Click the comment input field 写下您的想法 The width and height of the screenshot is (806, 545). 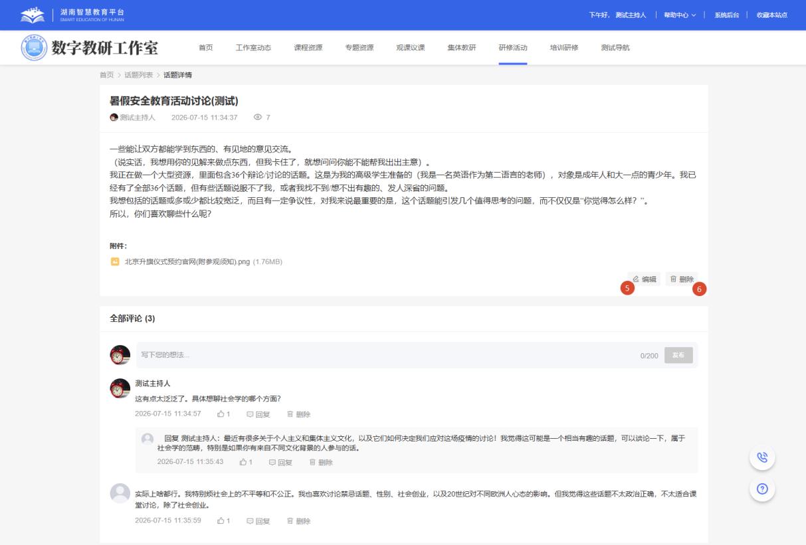385,355
